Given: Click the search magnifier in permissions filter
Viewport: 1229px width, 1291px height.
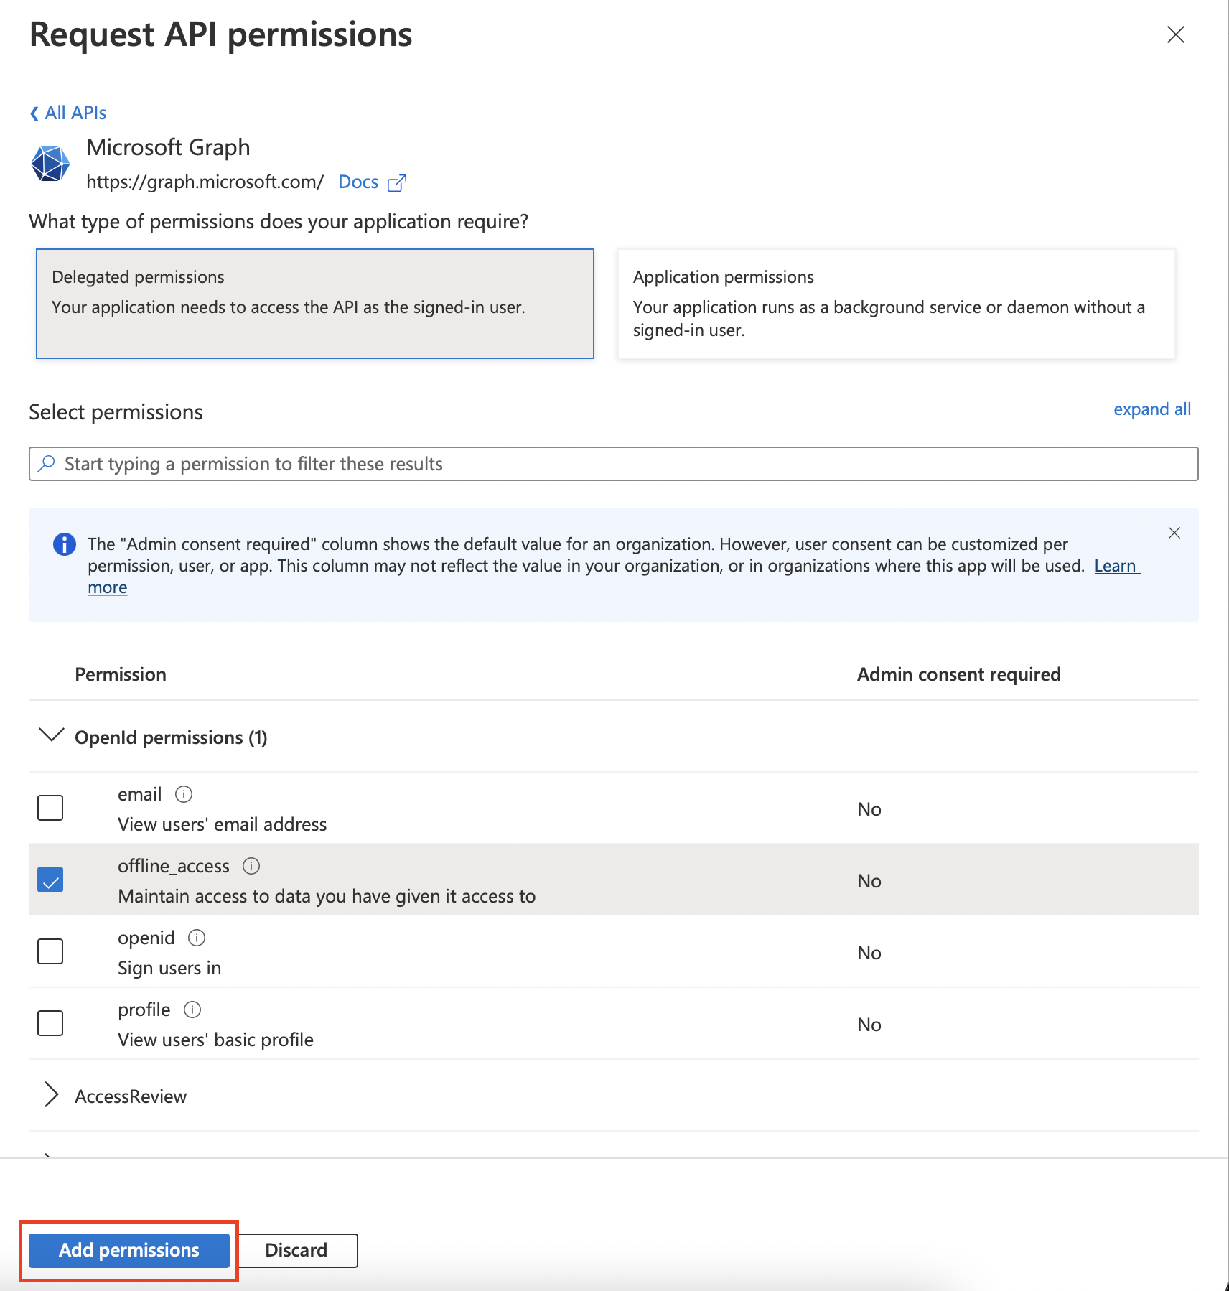Looking at the screenshot, I should [x=47, y=463].
